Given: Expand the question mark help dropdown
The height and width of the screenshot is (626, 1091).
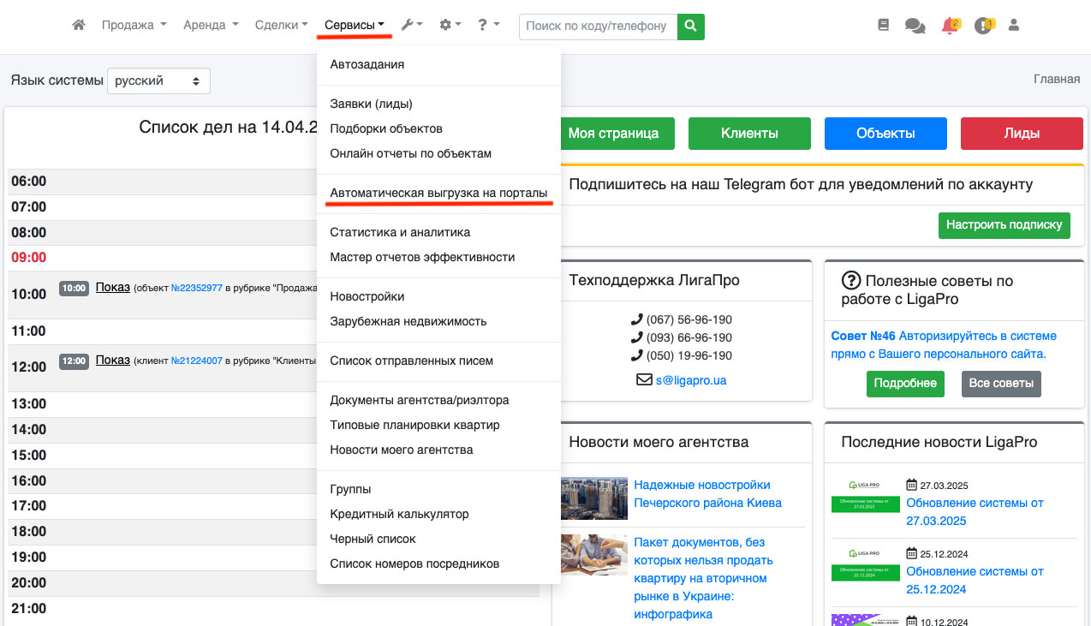Looking at the screenshot, I should [488, 26].
